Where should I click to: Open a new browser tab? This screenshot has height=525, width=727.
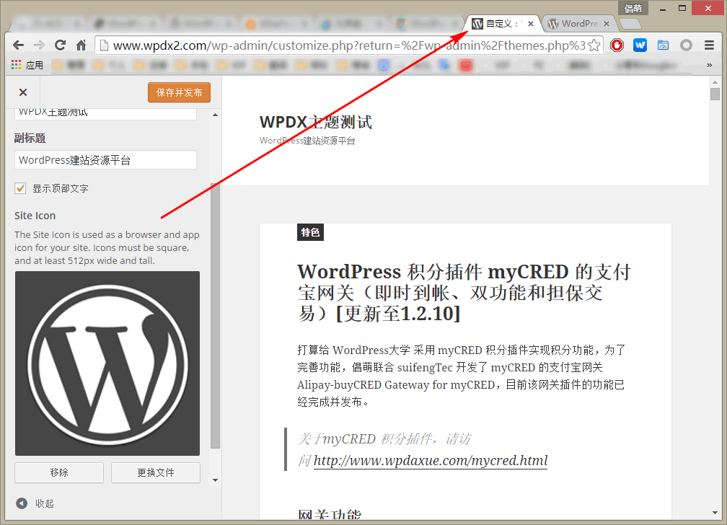pyautogui.click(x=630, y=23)
